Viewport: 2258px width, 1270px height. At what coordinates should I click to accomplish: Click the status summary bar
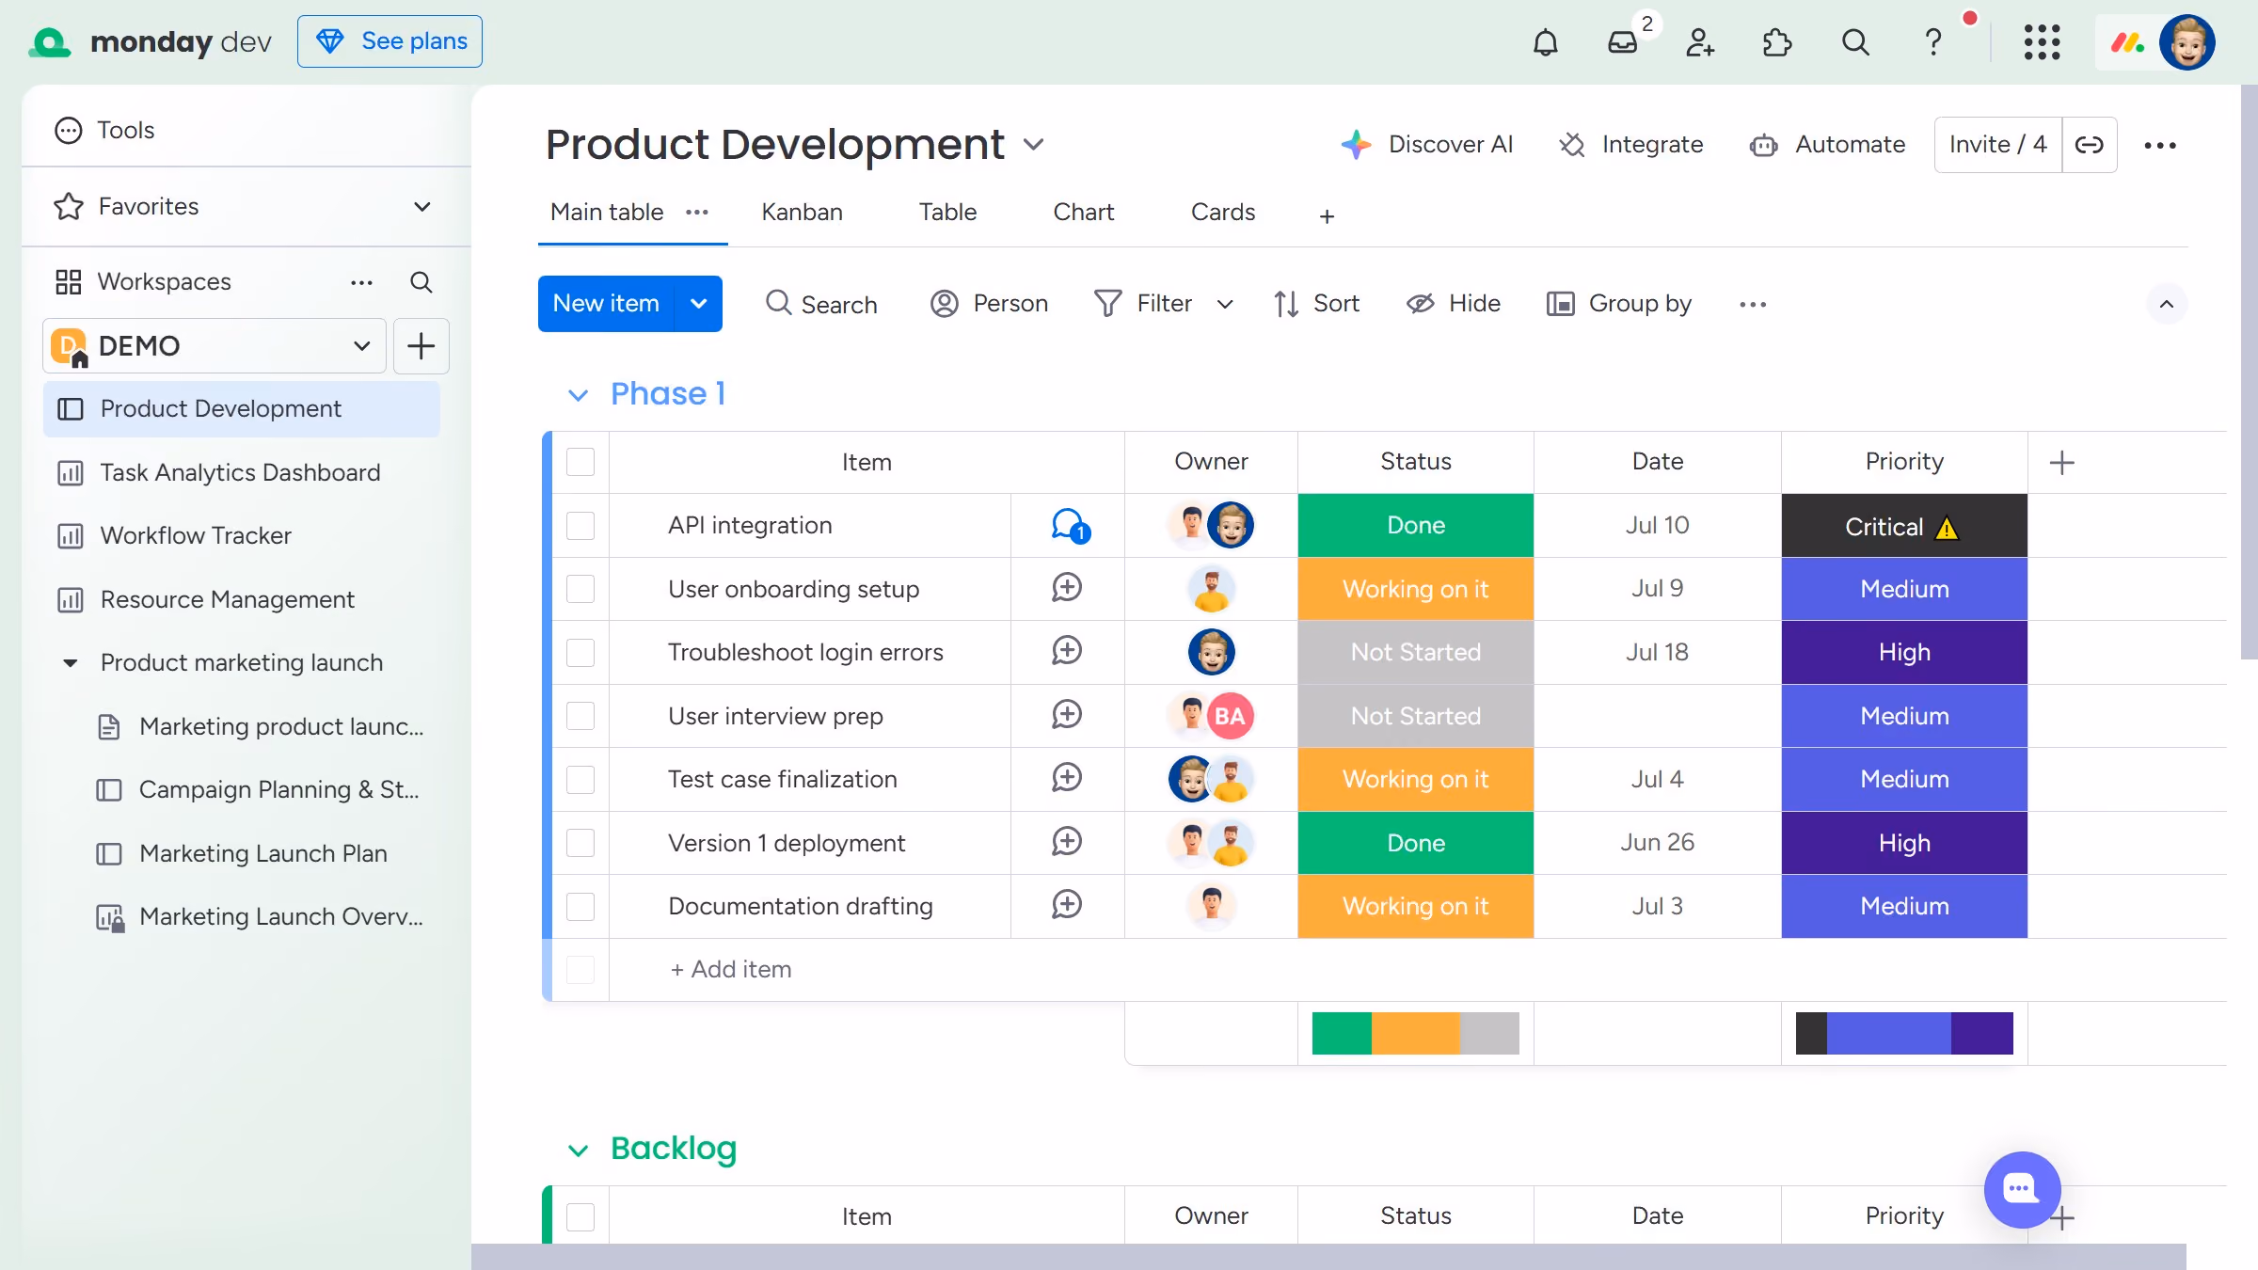[1415, 1033]
